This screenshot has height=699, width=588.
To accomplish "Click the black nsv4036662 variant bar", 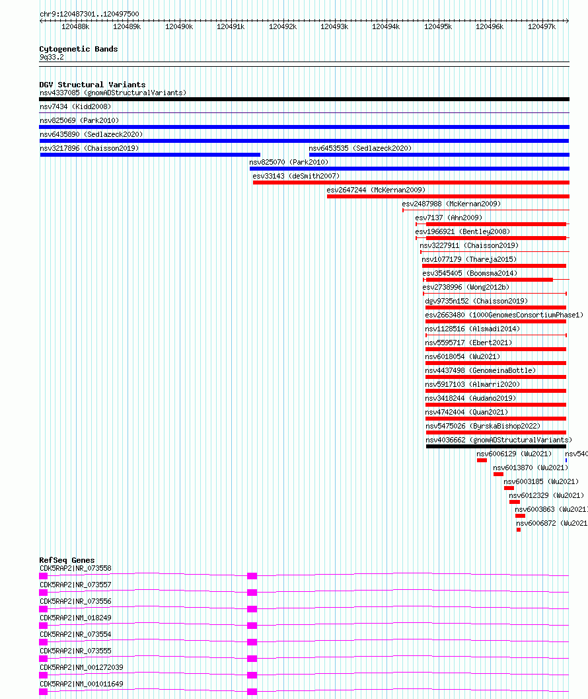I will pyautogui.click(x=496, y=446).
